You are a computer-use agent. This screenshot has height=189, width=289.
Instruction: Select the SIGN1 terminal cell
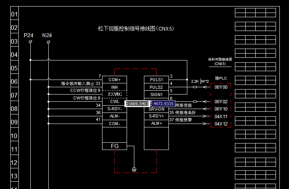[156, 94]
